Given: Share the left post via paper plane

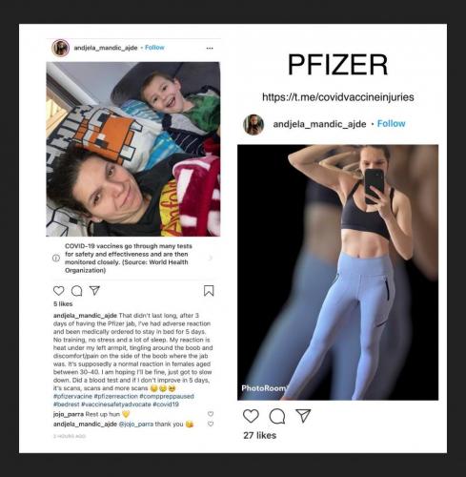Looking at the screenshot, I should tap(94, 290).
